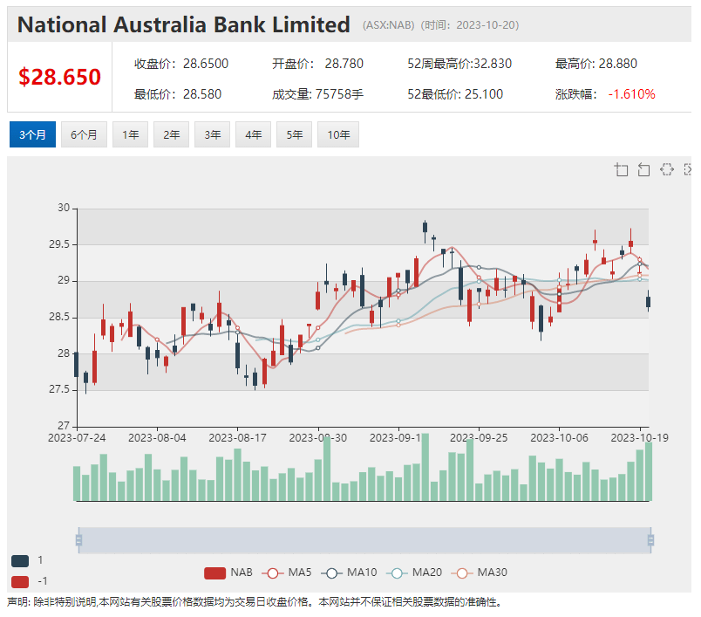Click the 2023-08-04 x-axis date label
Image resolution: width=701 pixels, height=617 pixels.
[x=157, y=437]
